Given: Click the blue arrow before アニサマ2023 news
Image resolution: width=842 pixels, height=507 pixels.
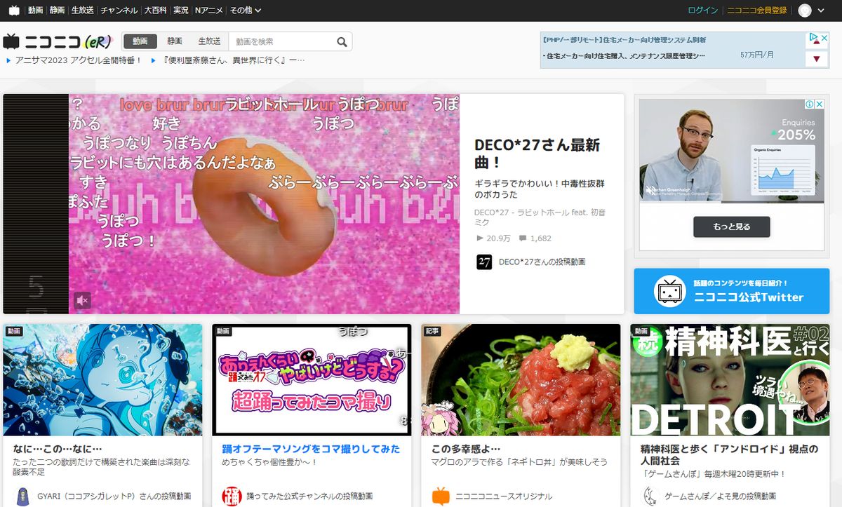Looking at the screenshot, I should 8,60.
